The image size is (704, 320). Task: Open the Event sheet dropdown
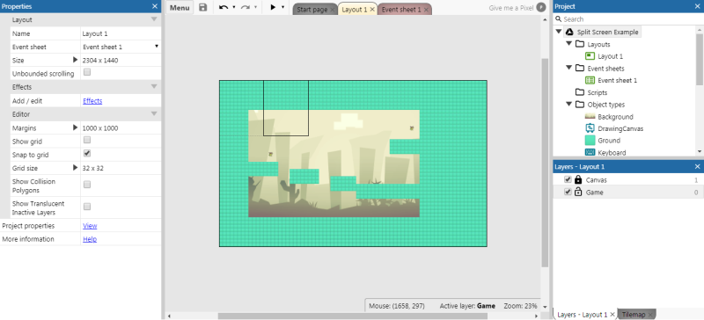click(x=121, y=47)
